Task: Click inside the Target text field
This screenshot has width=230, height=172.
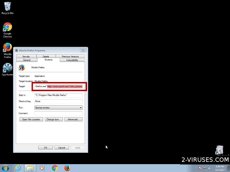Action: pos(58,86)
